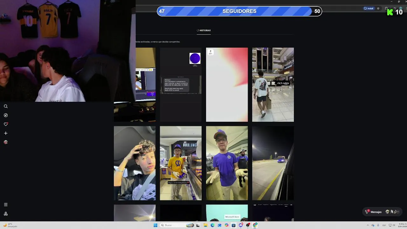The image size is (407, 229).
Task: Open the BoxLunch yellow shirt story
Action: click(181, 163)
